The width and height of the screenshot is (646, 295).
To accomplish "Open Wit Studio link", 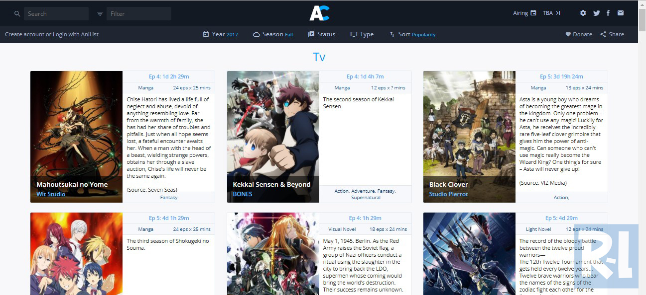I will (x=51, y=194).
